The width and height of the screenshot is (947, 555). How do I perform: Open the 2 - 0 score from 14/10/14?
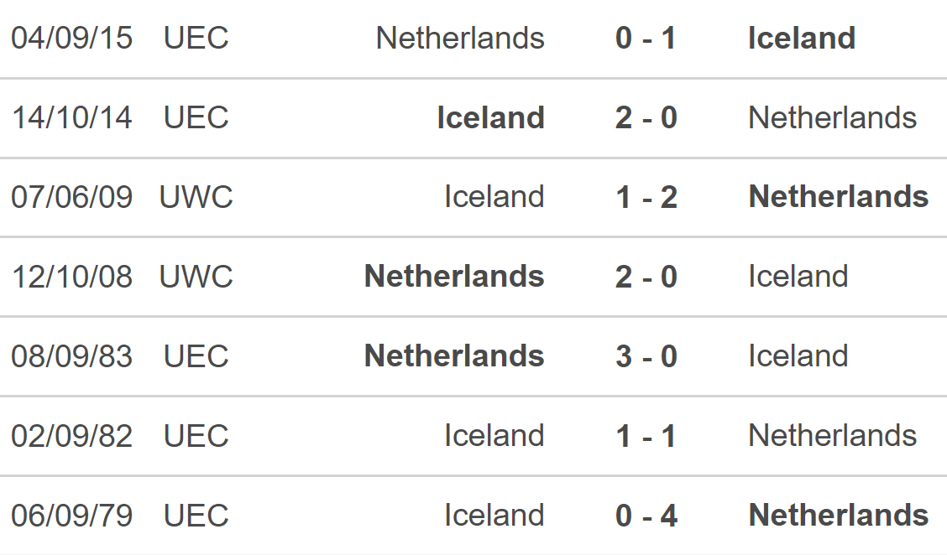click(646, 117)
